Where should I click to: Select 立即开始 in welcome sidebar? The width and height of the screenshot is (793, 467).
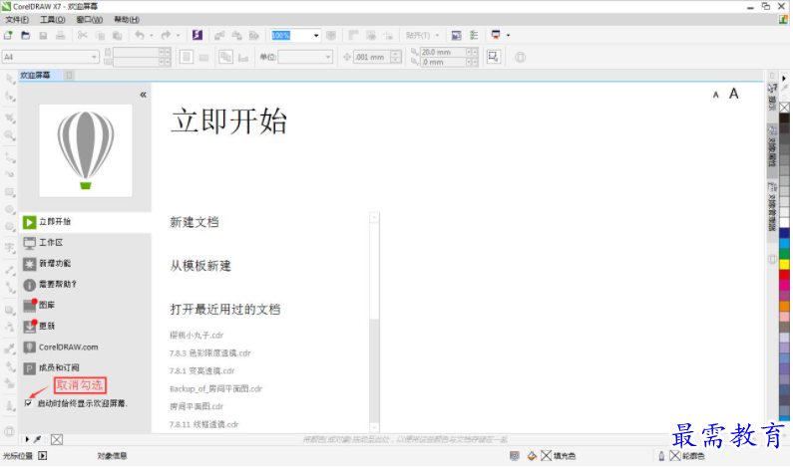[86, 222]
